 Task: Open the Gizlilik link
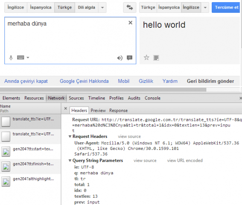pyautogui.click(x=146, y=81)
